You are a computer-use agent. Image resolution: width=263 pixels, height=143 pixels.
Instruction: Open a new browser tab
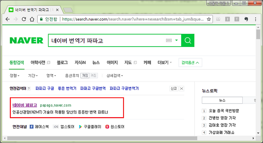click(68, 10)
